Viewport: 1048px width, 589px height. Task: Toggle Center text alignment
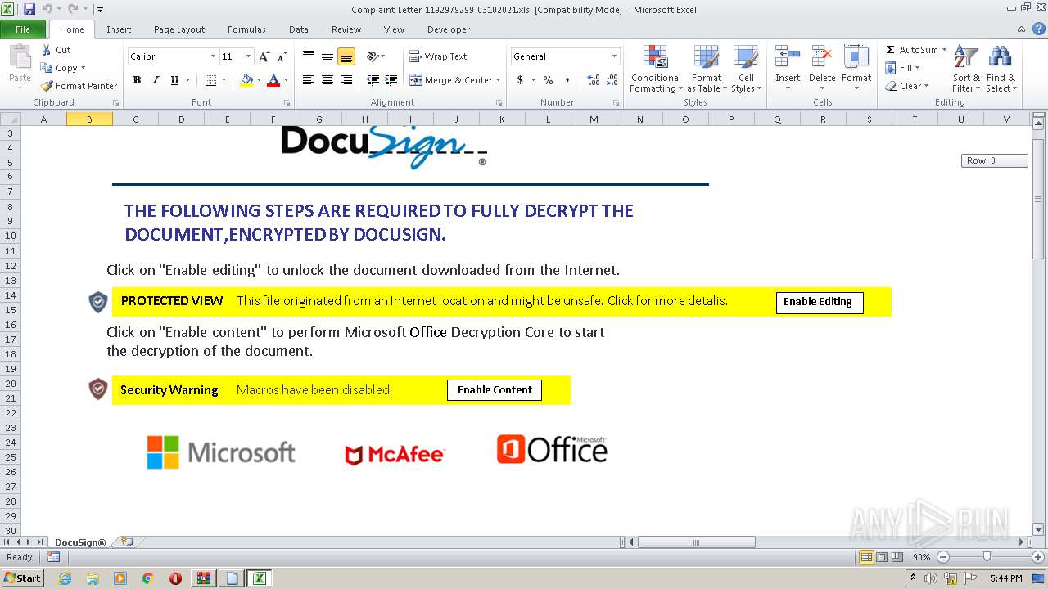pos(327,80)
